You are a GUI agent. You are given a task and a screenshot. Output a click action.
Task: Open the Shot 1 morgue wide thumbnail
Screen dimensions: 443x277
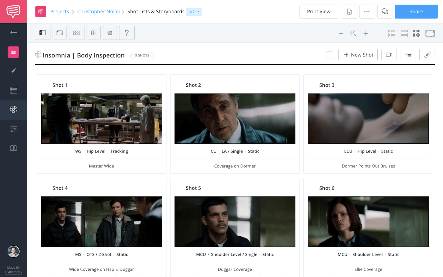[x=102, y=118]
